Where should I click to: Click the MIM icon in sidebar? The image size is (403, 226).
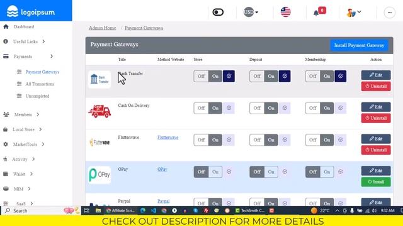tap(6, 188)
